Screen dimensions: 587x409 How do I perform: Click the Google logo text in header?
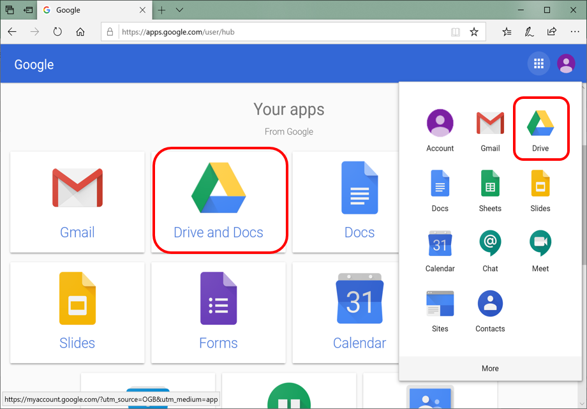pyautogui.click(x=34, y=64)
